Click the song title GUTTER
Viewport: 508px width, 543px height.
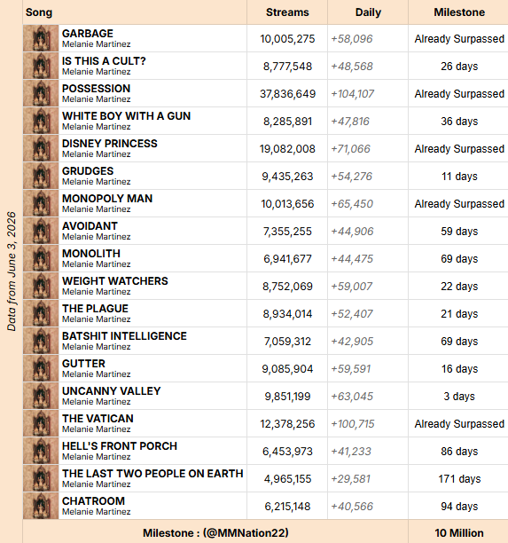tap(83, 364)
